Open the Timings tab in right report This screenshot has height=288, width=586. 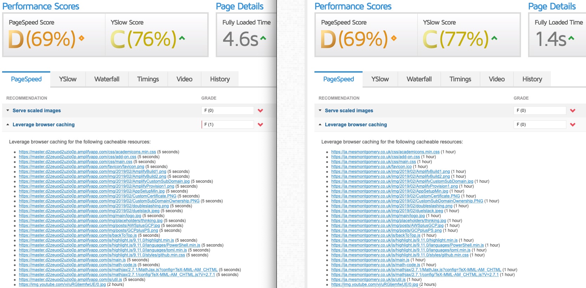pyautogui.click(x=460, y=79)
